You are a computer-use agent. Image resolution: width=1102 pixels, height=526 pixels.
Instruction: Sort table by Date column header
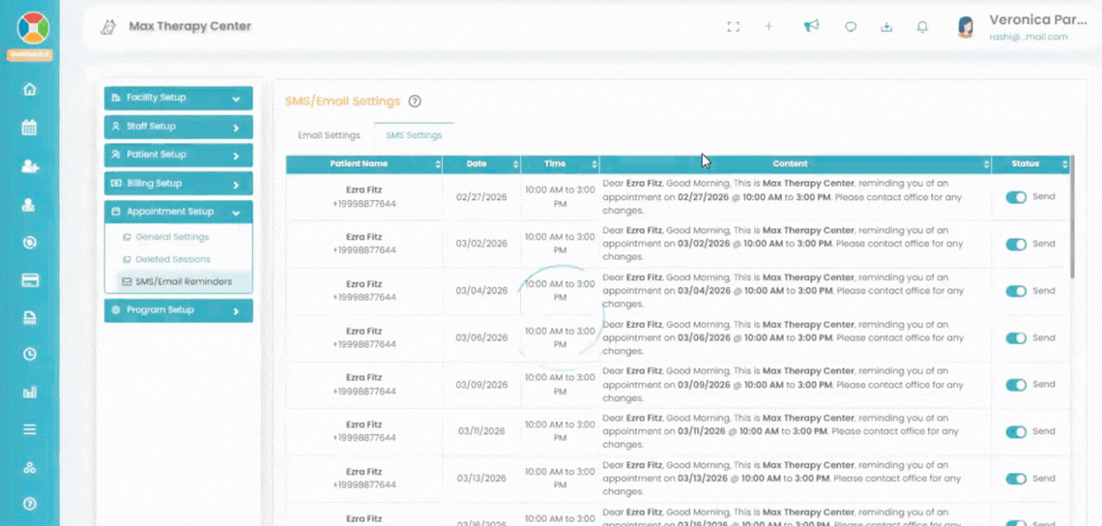[477, 164]
